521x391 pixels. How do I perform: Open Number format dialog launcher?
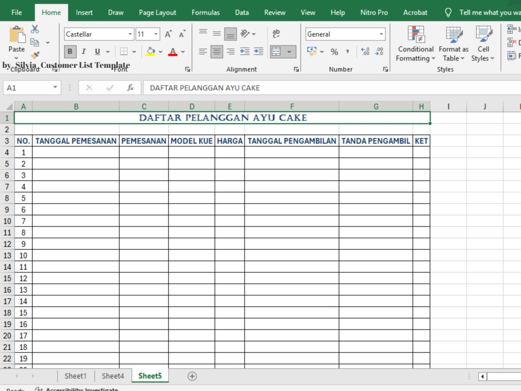pyautogui.click(x=386, y=69)
